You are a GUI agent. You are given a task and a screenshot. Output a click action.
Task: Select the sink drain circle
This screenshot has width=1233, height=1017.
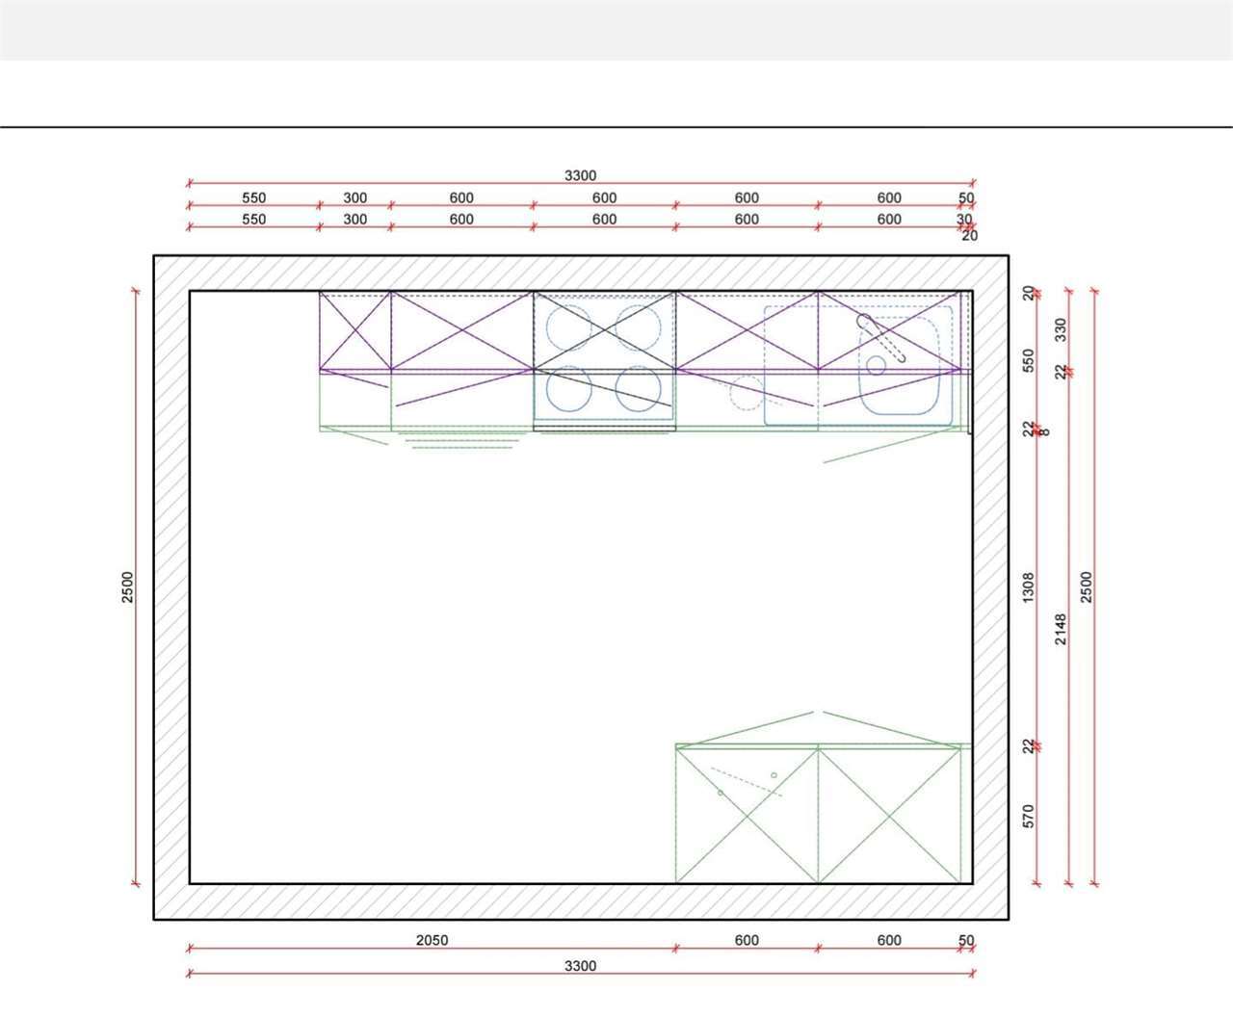coord(876,365)
